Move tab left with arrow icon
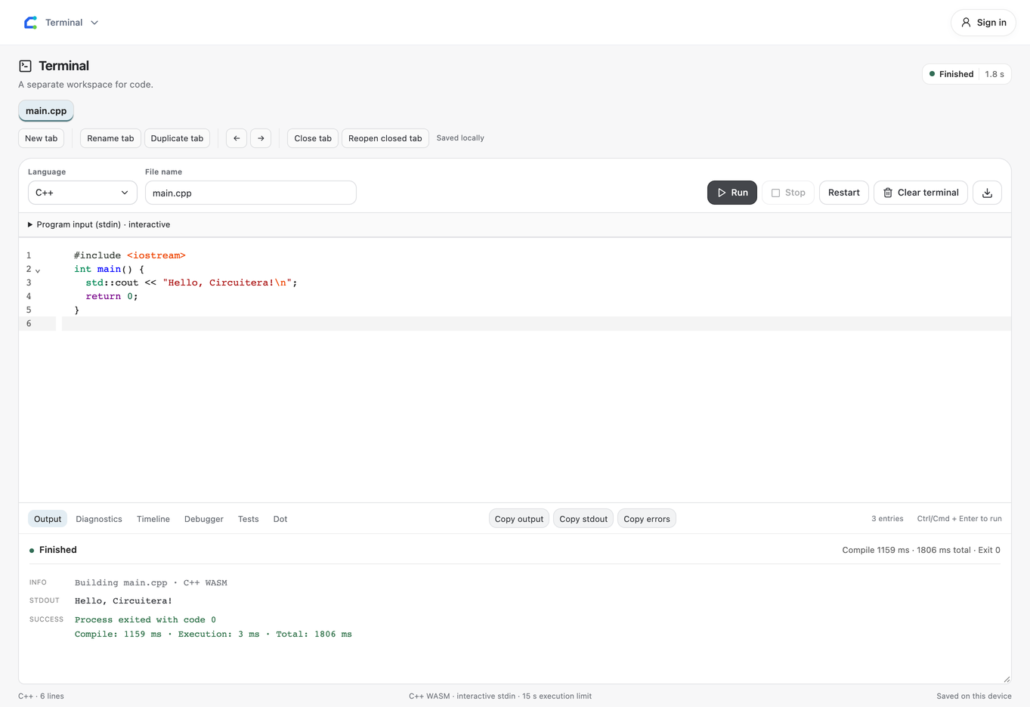This screenshot has width=1030, height=707. [x=237, y=138]
